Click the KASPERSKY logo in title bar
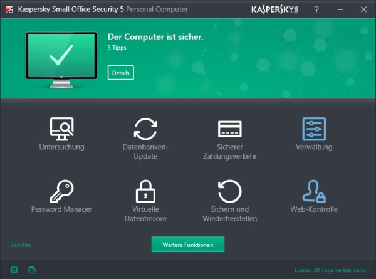Screen dimensions: 376x279 [274, 9]
